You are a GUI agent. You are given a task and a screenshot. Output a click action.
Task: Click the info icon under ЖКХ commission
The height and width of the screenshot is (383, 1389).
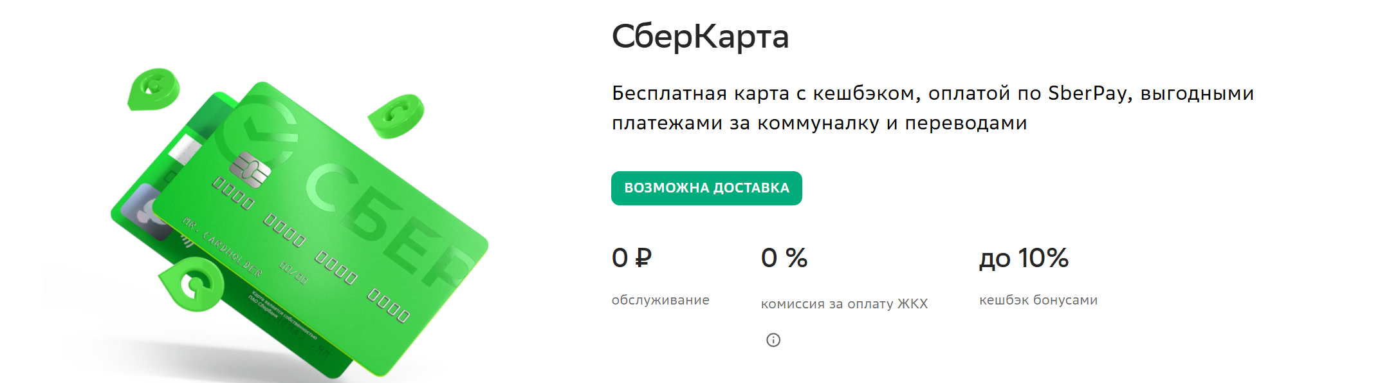773,340
